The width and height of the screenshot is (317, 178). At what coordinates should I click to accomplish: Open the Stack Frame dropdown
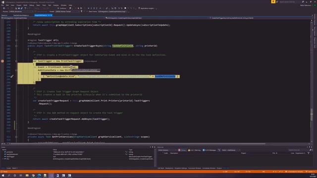click(112, 11)
